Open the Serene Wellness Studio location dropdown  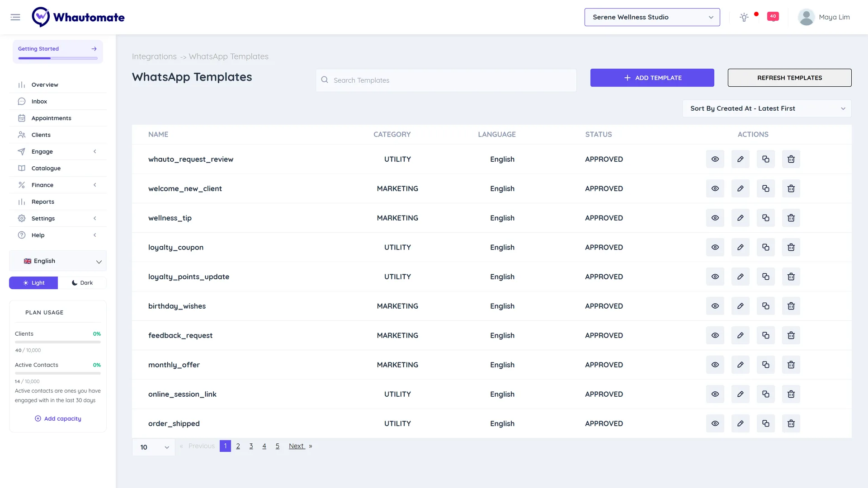click(652, 17)
